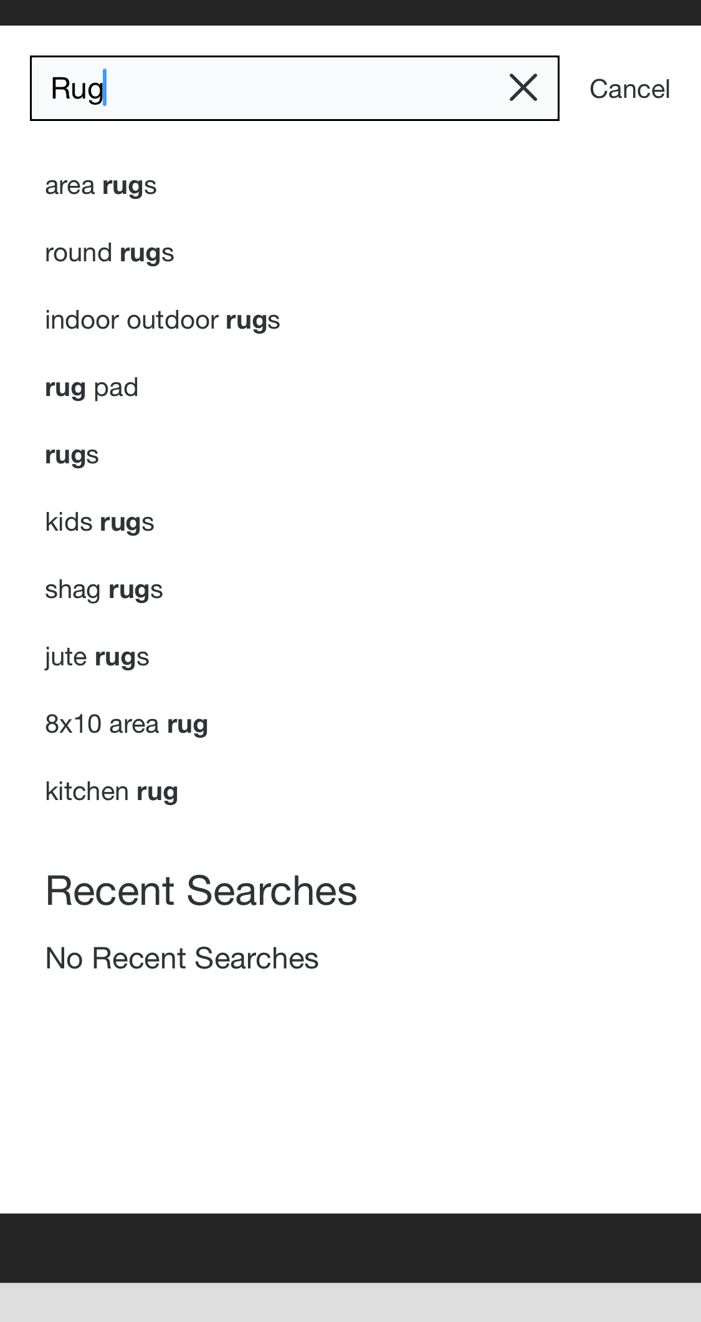Choose the "kitchen rug" suggestion
701x1322 pixels.
point(112,792)
